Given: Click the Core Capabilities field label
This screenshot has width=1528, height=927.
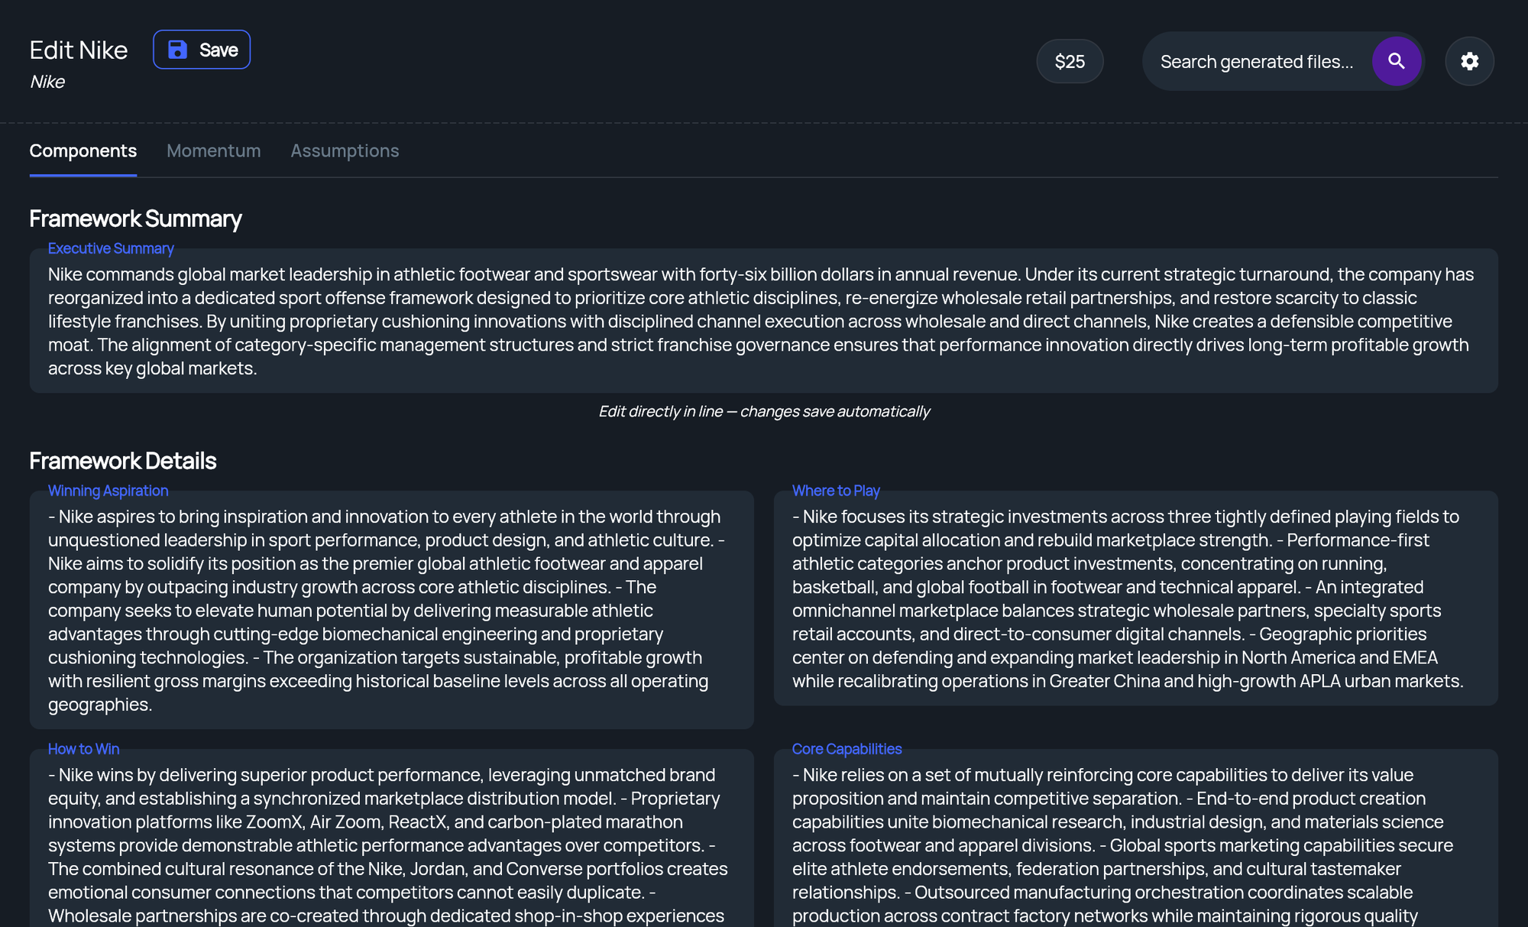Looking at the screenshot, I should pyautogui.click(x=847, y=749).
